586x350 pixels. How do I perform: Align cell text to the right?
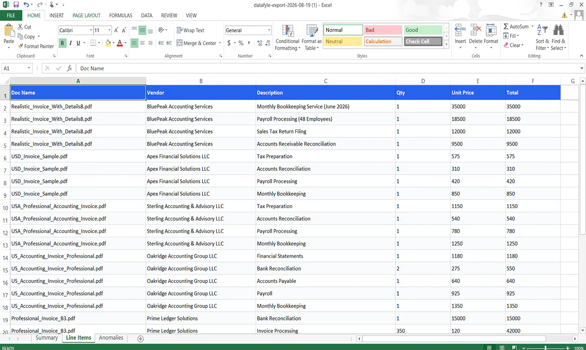pyautogui.click(x=150, y=43)
